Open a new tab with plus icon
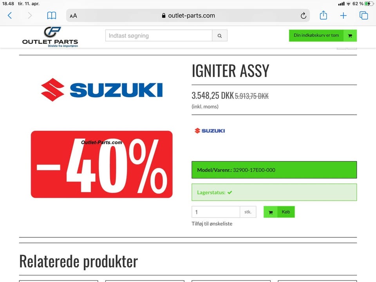Screen dimensions: 376x282 click(x=343, y=16)
